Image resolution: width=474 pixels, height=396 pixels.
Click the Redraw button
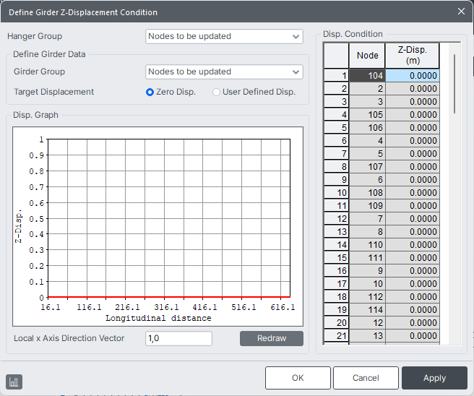pyautogui.click(x=272, y=338)
